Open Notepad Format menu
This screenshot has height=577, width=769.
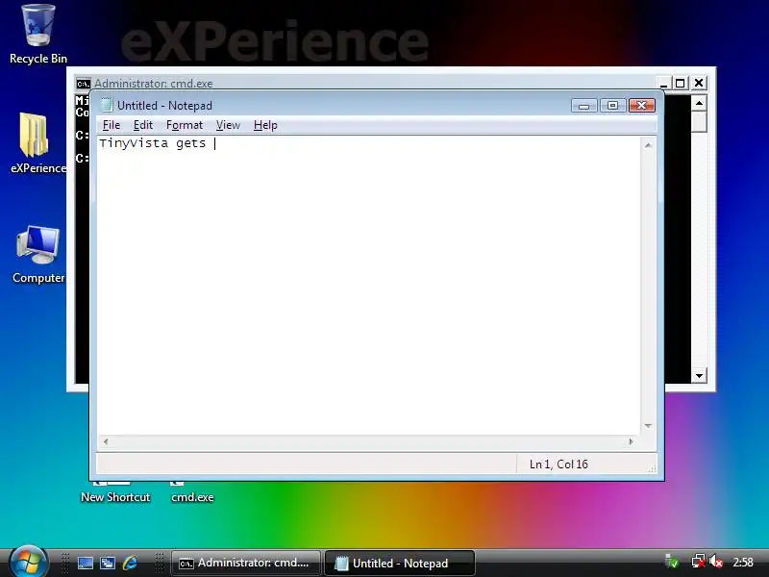184,125
